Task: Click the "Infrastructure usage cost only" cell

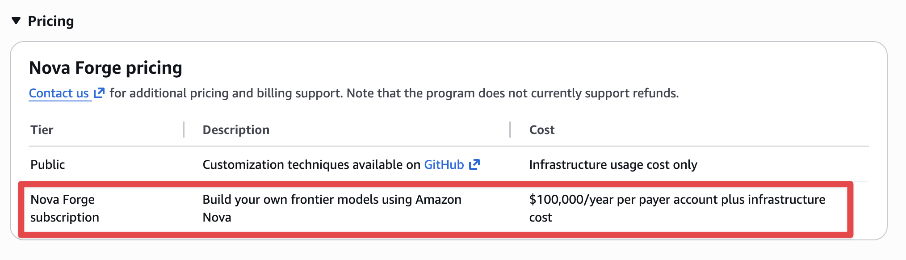Action: click(x=613, y=164)
